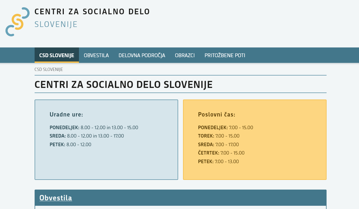Viewport: 359px width, 209px height.
Task: Click the CSD logo icon
Action: tap(18, 22)
